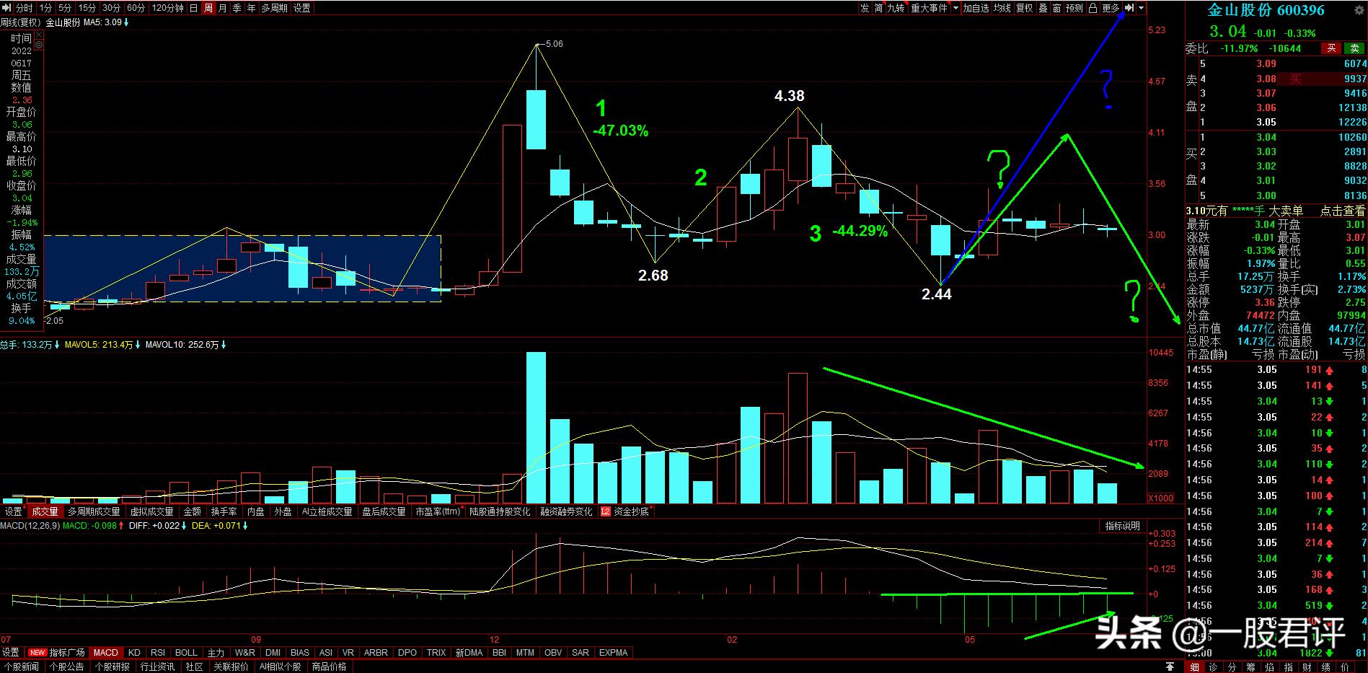Select 陆股通持股变化 sub-indicator
Image resolution: width=1368 pixels, height=673 pixels.
[500, 511]
